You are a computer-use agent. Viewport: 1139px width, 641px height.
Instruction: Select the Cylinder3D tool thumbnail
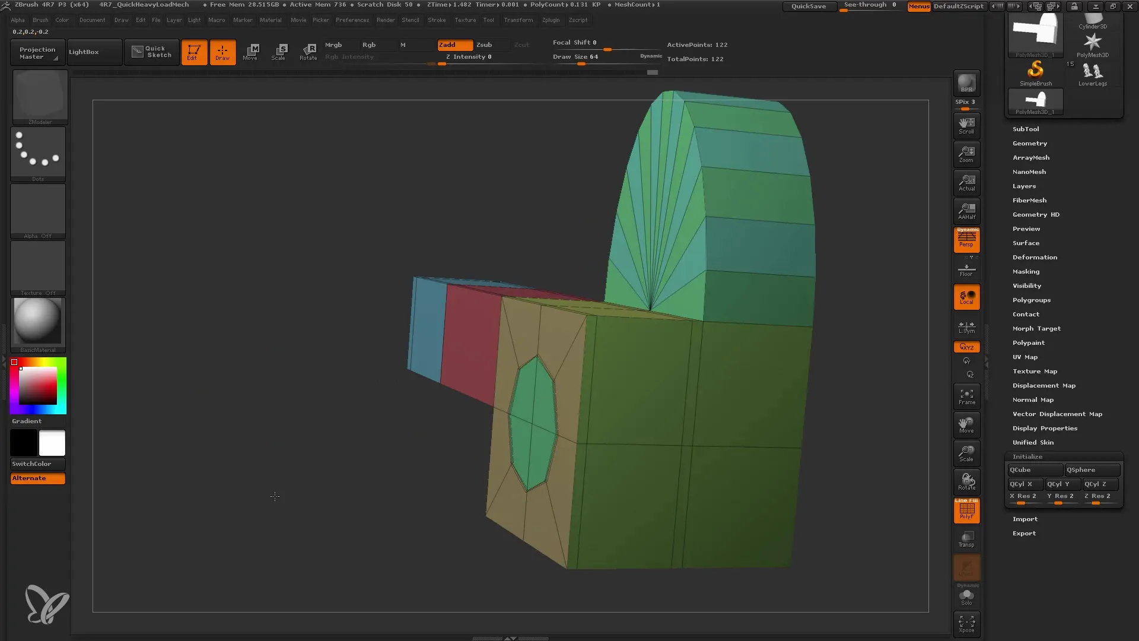[1092, 22]
